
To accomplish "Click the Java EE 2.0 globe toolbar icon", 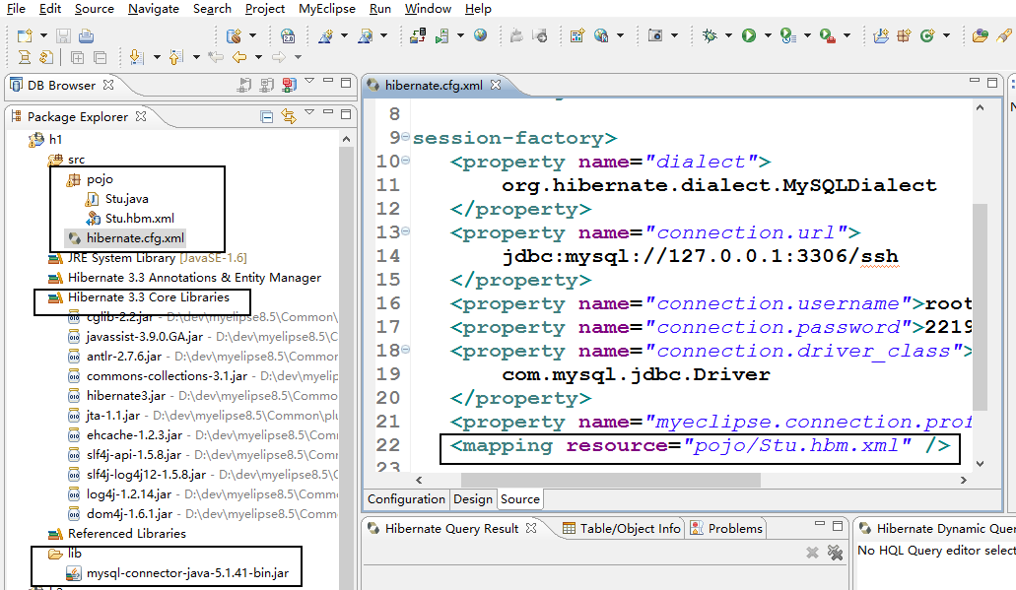I will point(288,36).
